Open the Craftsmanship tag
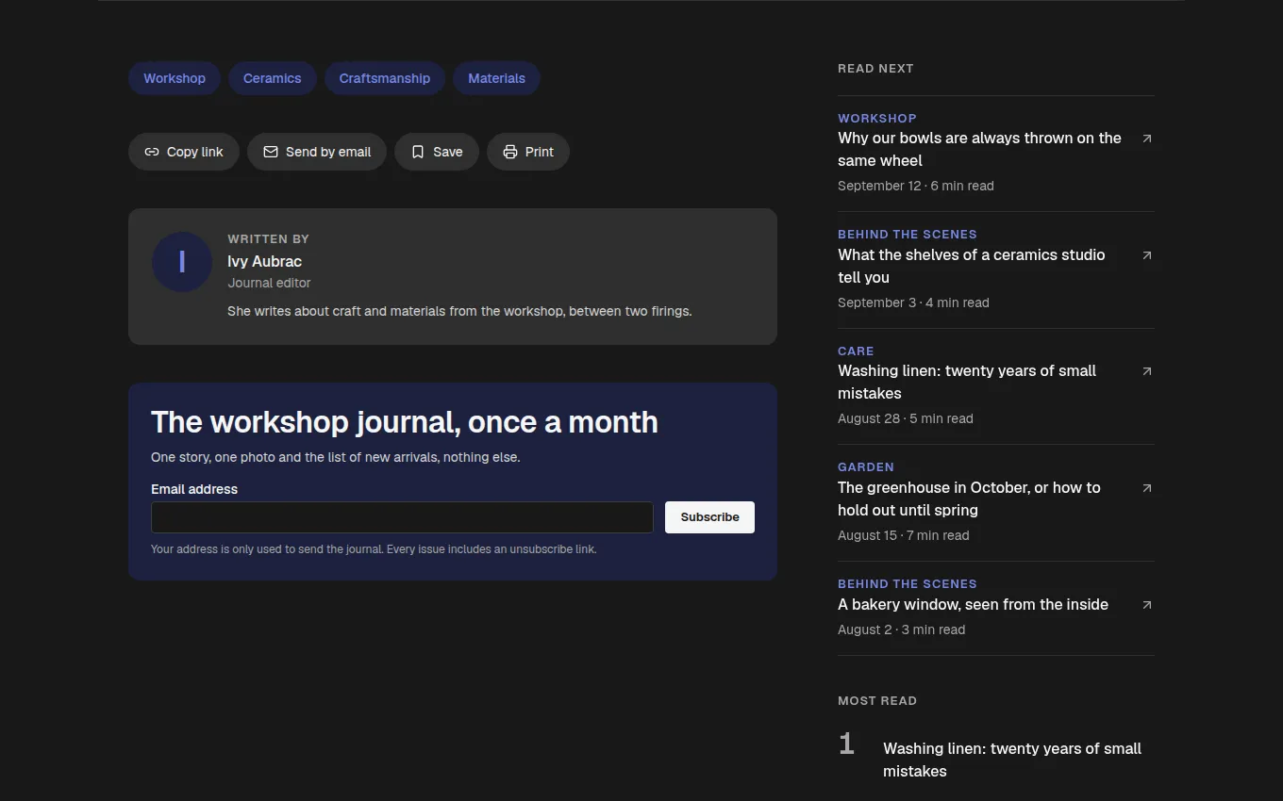This screenshot has height=801, width=1283. (x=385, y=78)
